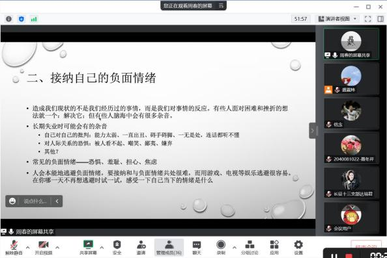Expand video options arrow beside 开启视频
This screenshot has height=258, width=387.
click(x=57, y=247)
